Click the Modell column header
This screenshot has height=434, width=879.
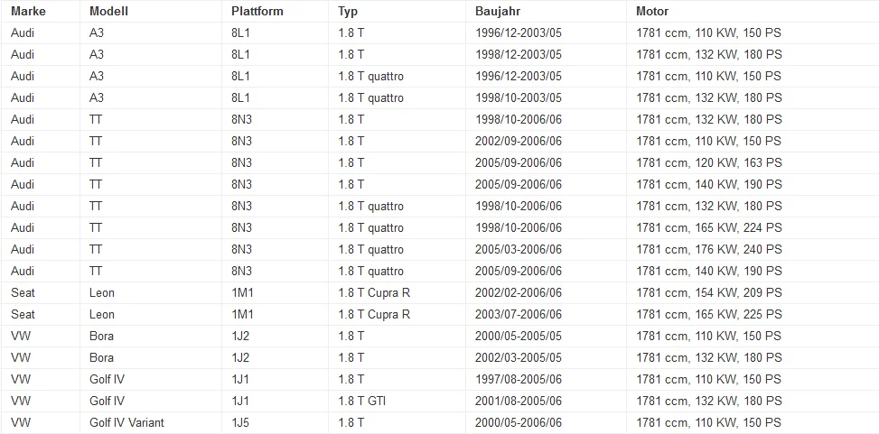coord(108,11)
